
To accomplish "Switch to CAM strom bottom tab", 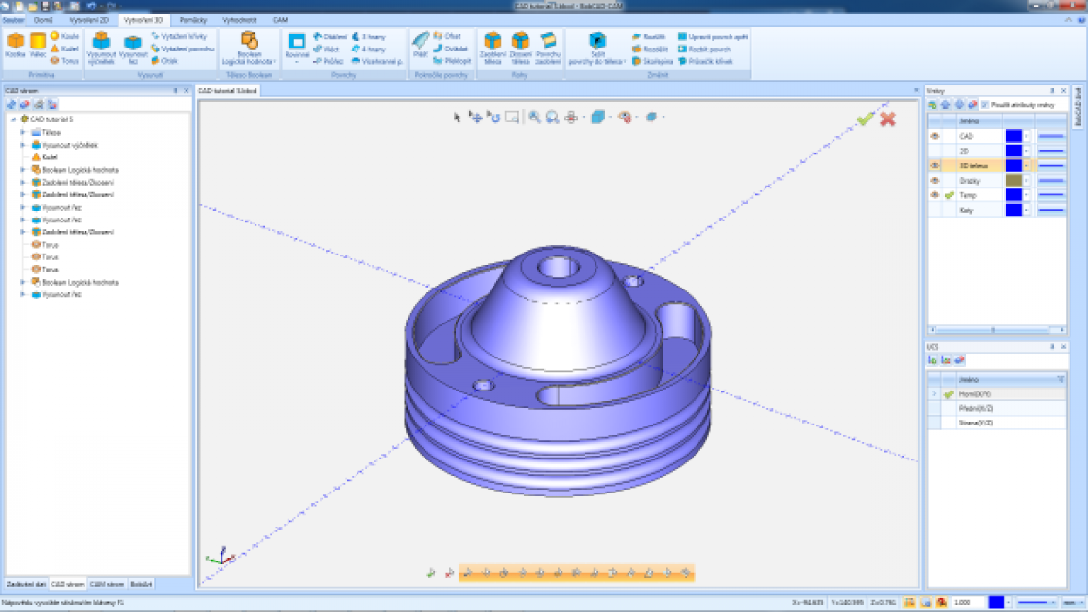I will (107, 584).
